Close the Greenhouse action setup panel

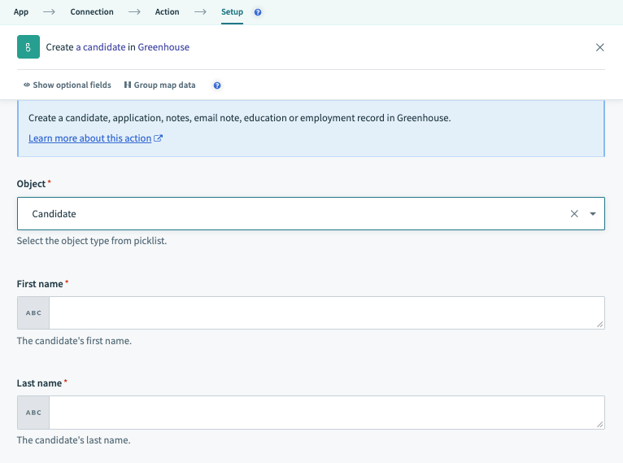[600, 47]
